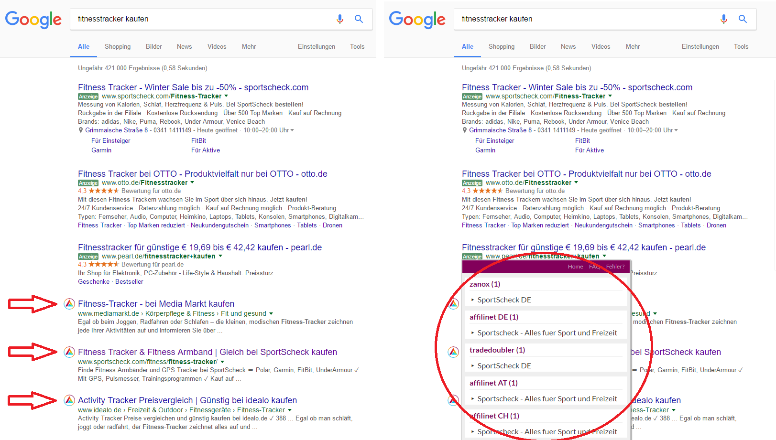Click Neukundengutschein link, left screenshot
Image resolution: width=776 pixels, height=440 pixels.
pyautogui.click(x=219, y=225)
